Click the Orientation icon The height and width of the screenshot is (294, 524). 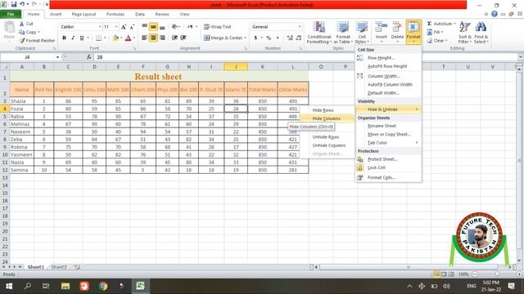[174, 27]
